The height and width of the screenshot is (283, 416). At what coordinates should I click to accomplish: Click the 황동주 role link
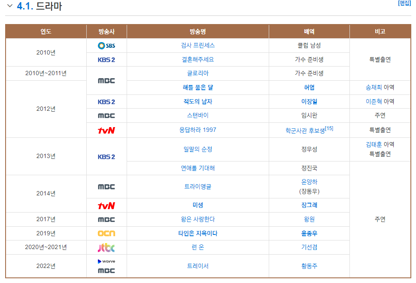point(310,266)
